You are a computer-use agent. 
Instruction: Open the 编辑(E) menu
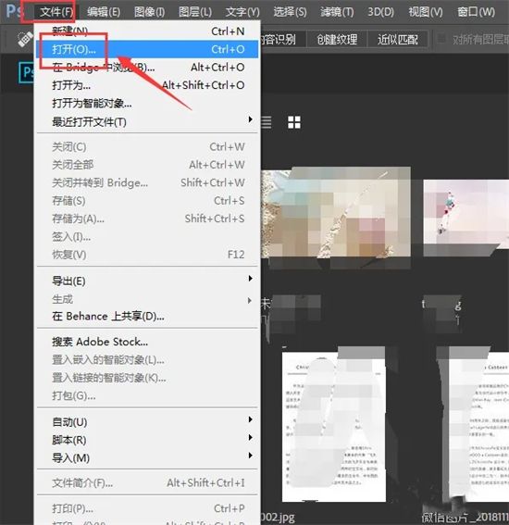click(104, 12)
